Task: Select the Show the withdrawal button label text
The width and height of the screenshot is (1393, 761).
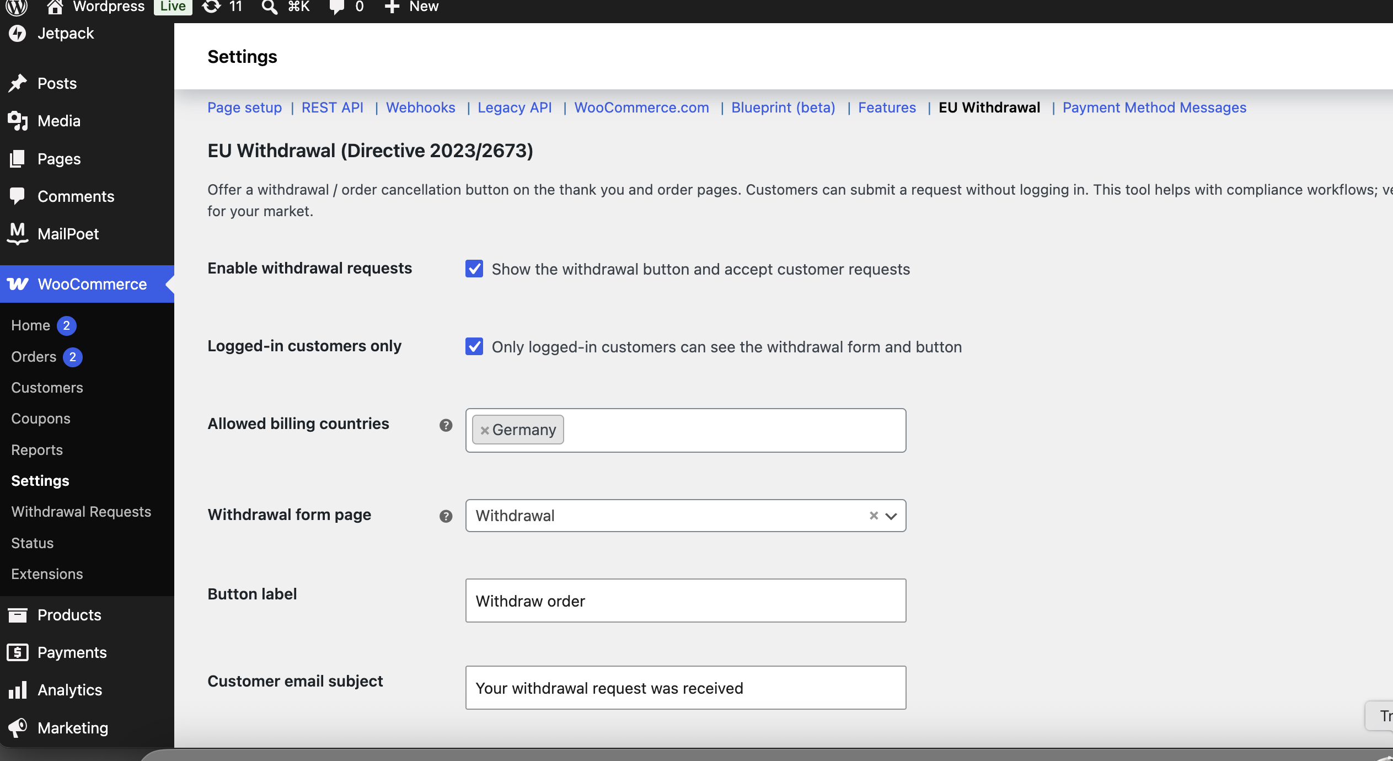Action: [x=701, y=269]
